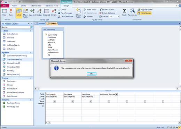Close the Microsoft Access error dialog
This screenshot has width=181, height=129.
(128, 61)
